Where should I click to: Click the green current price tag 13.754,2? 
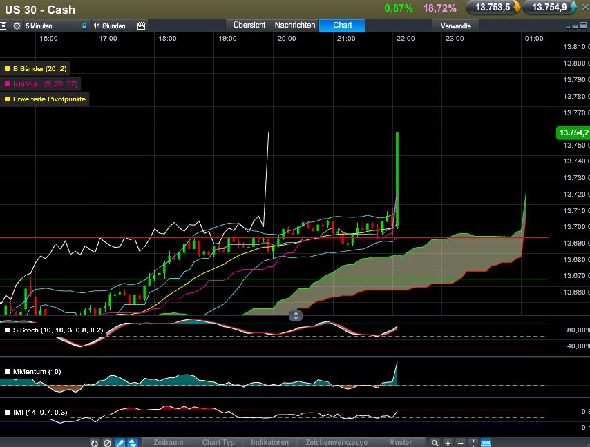tap(573, 132)
